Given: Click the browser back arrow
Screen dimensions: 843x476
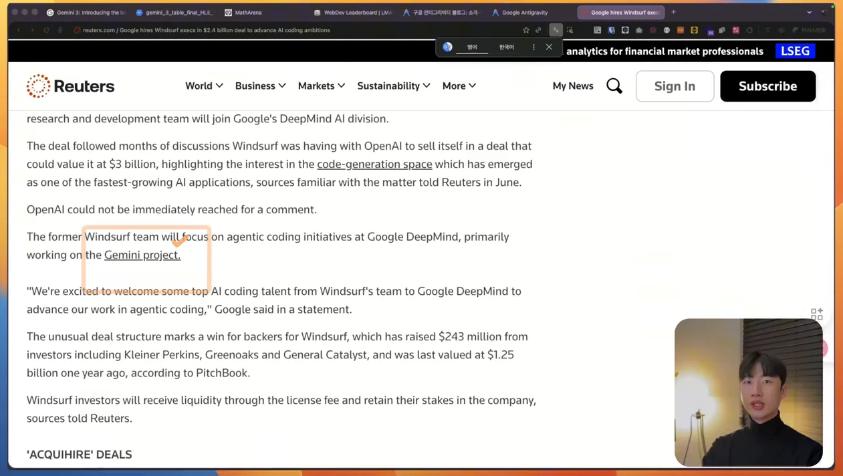Looking at the screenshot, I should coord(19,30).
